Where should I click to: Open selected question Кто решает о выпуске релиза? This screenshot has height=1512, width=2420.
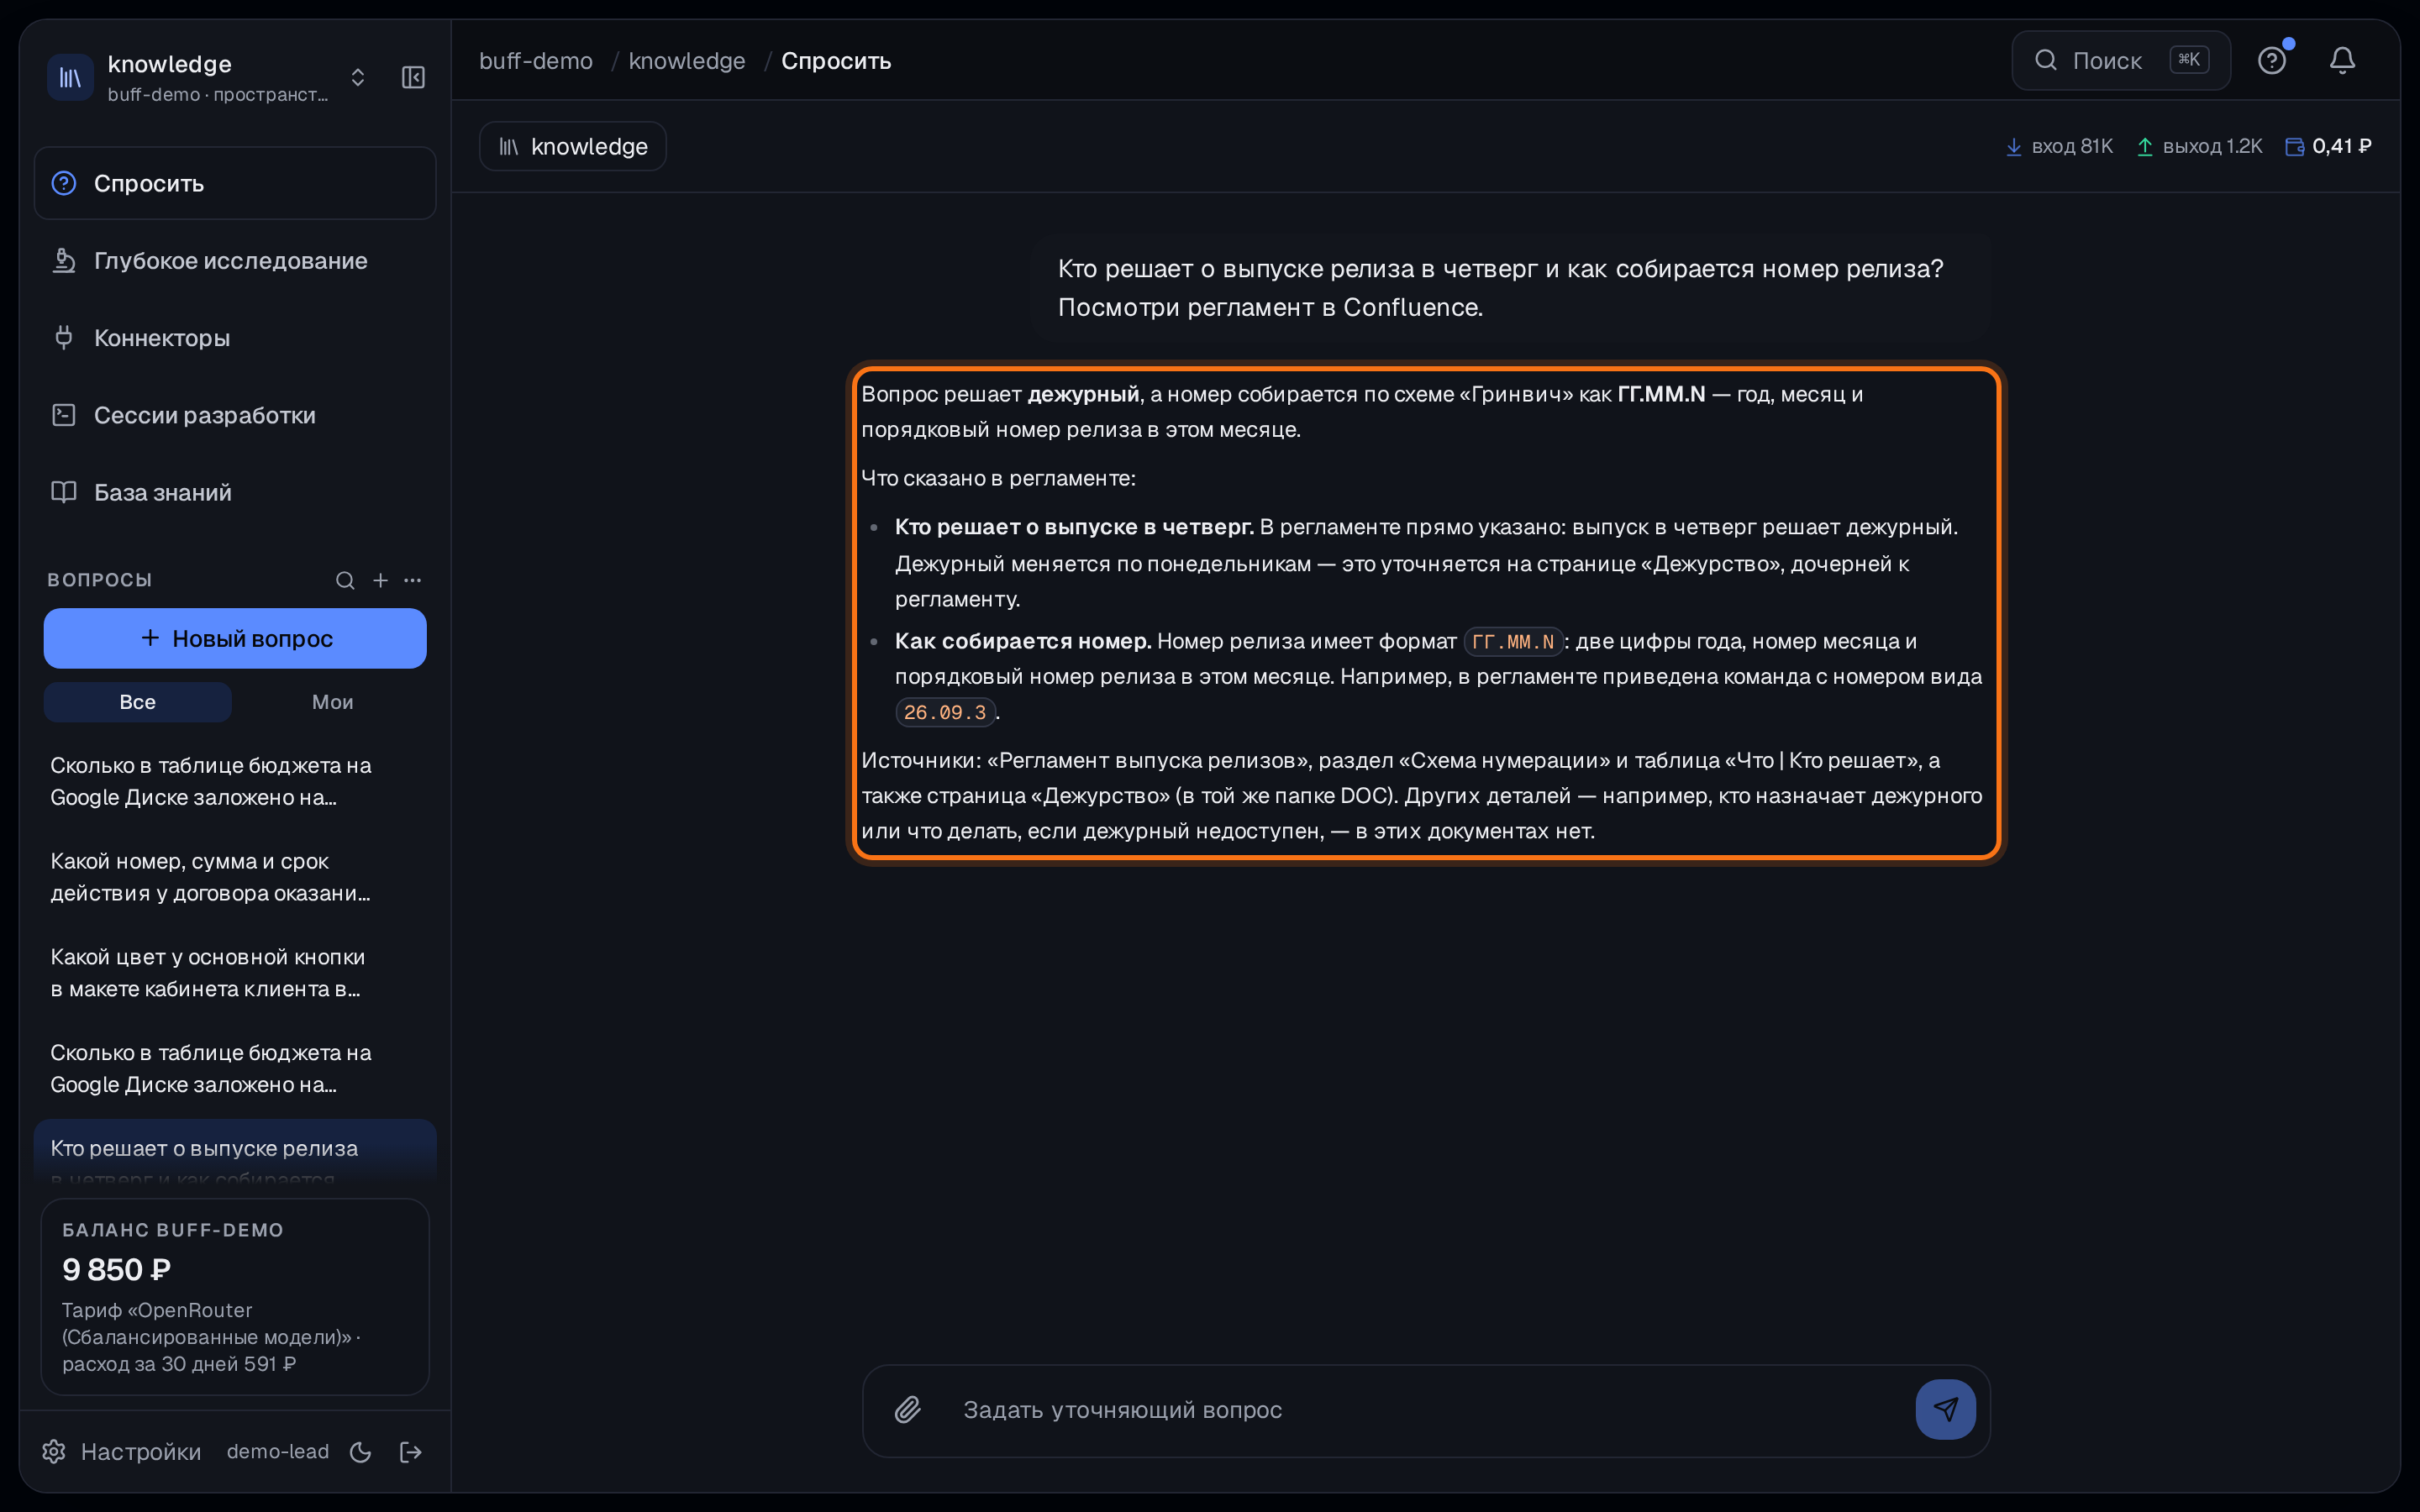pyautogui.click(x=235, y=1152)
